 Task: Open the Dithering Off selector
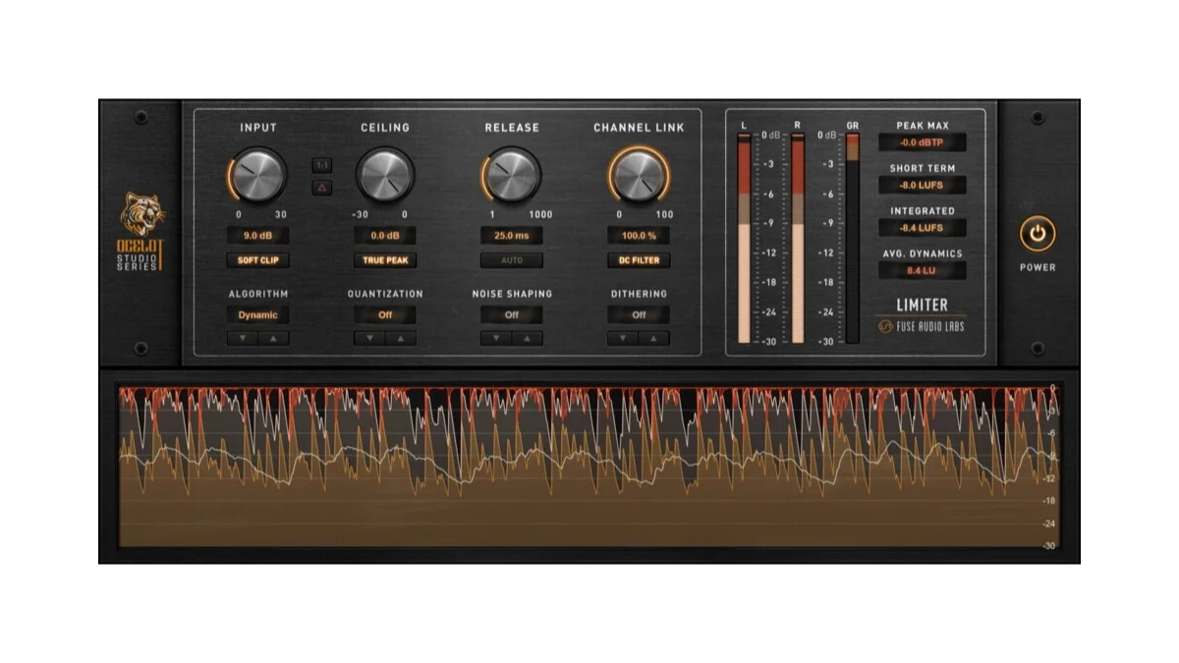[x=639, y=315]
